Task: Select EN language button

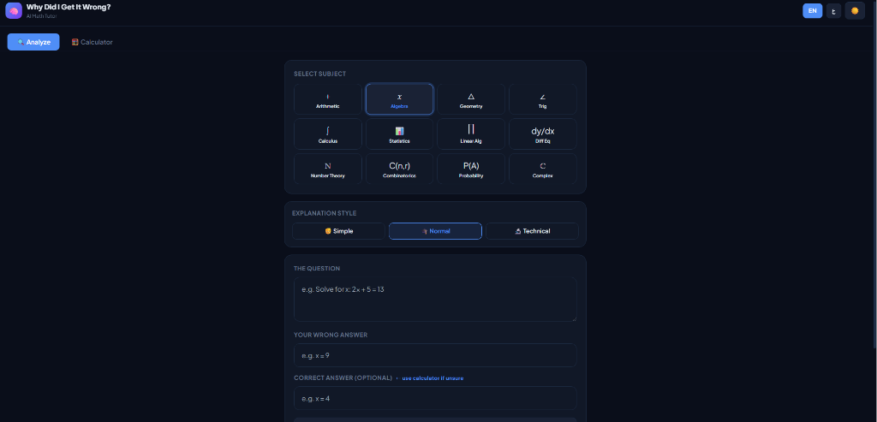Action: point(812,10)
